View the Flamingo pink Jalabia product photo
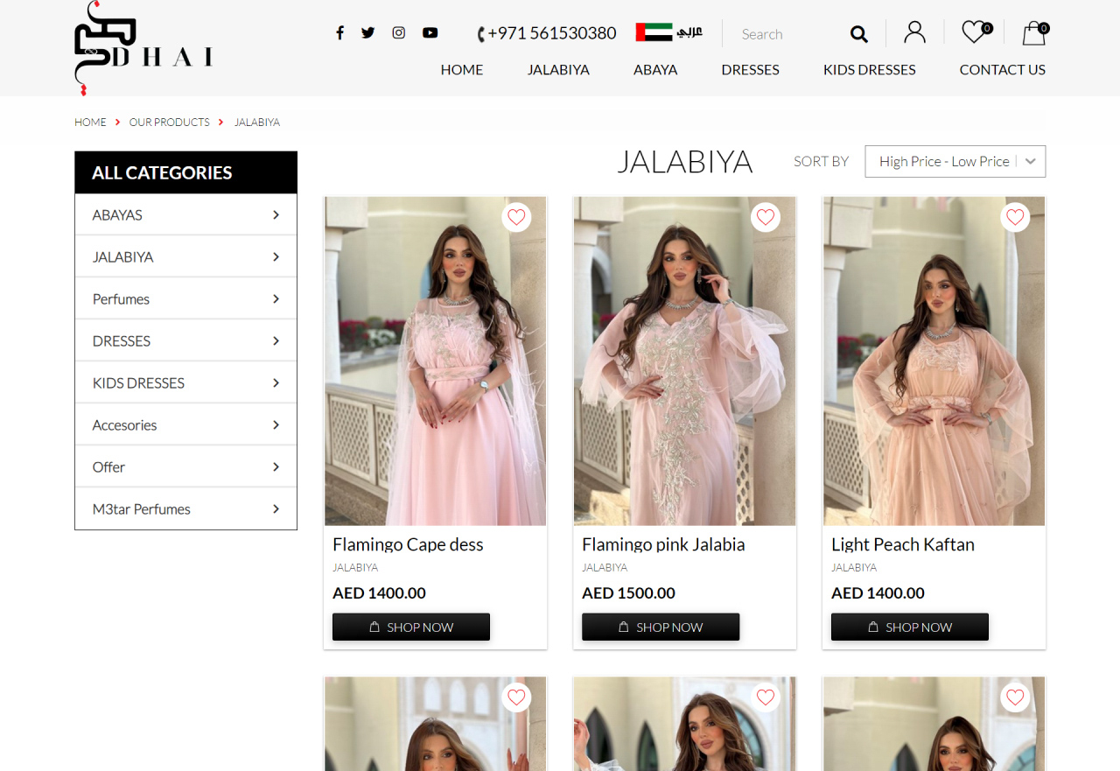Screen dimensions: 1120x771 coord(684,361)
